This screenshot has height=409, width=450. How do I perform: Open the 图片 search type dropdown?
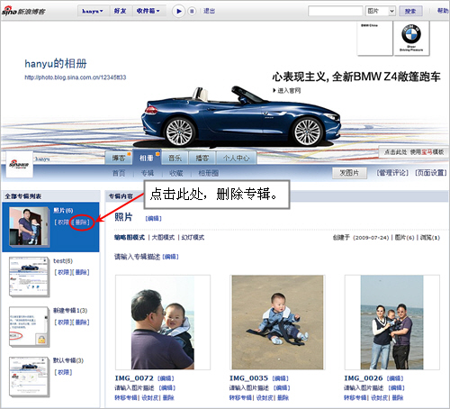click(x=380, y=11)
